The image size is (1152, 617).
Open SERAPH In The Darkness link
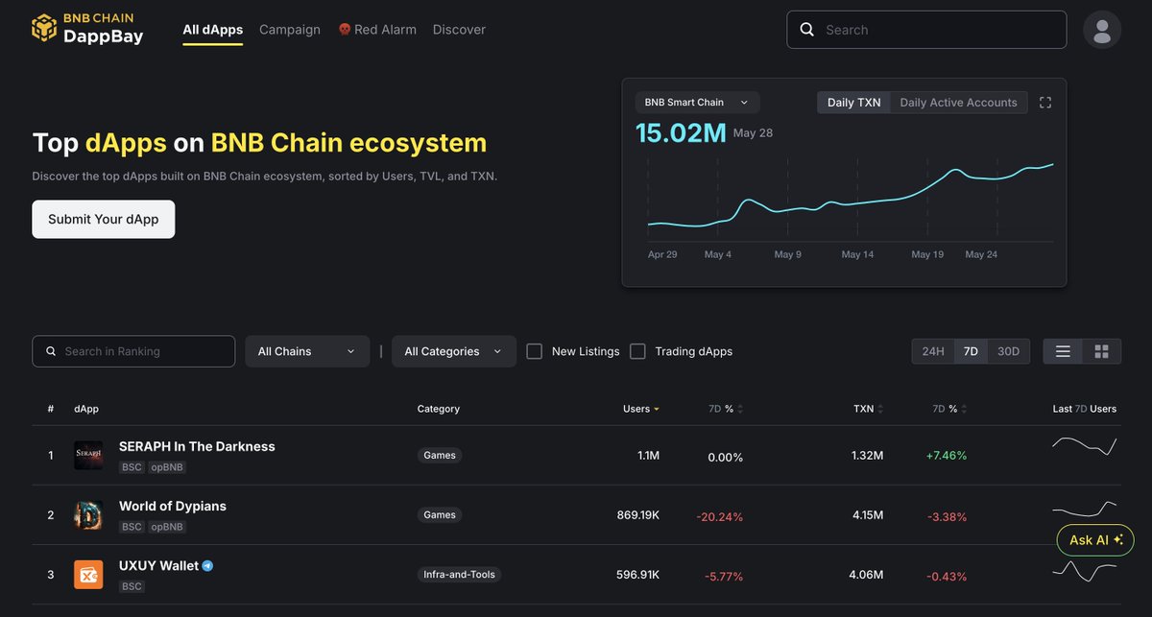click(197, 446)
